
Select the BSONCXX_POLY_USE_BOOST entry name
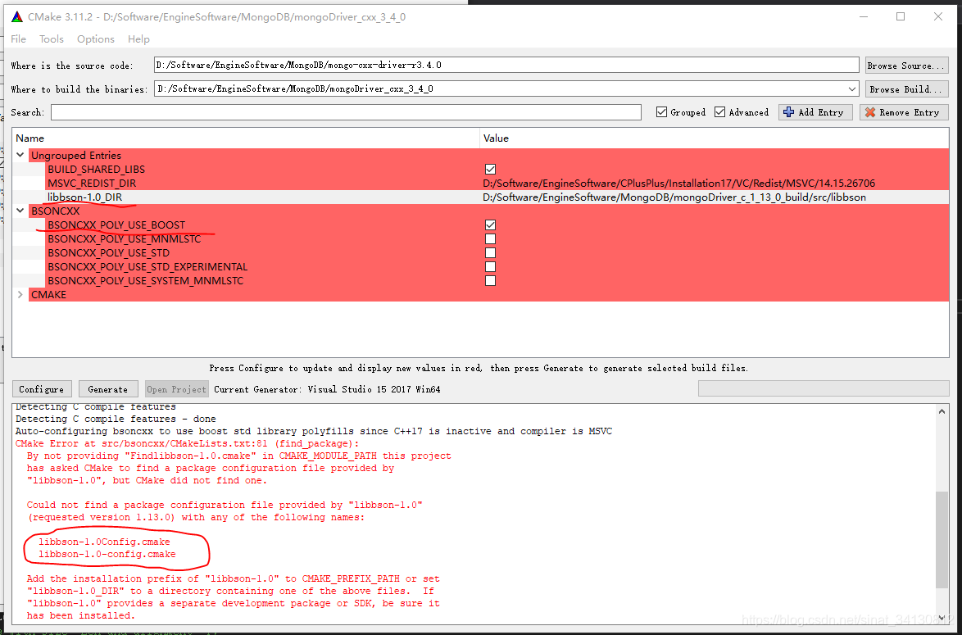pos(116,225)
